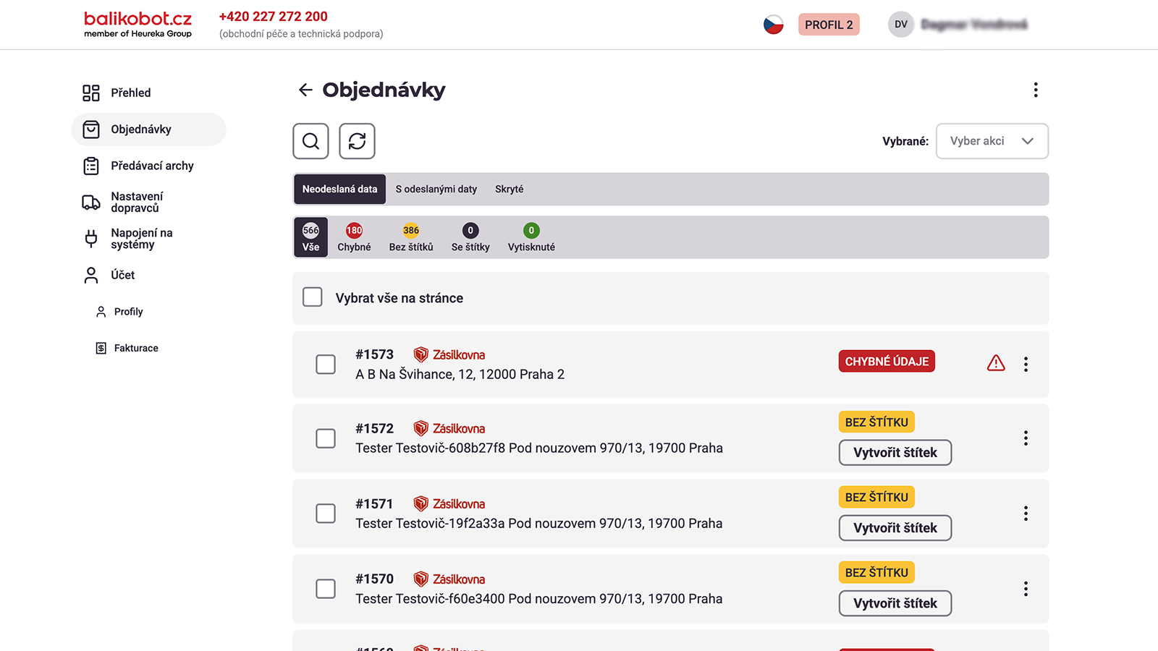Filter orders by the Chybné tab
This screenshot has height=651, width=1158.
(x=354, y=237)
